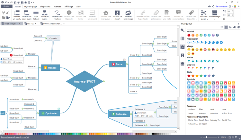241x140 pixels.
Task: Open the task calendar sidebar panel
Action: (x=183, y=64)
